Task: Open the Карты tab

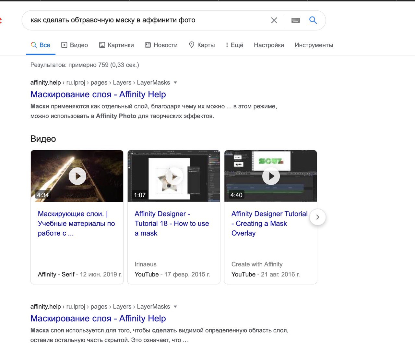Action: coord(202,45)
